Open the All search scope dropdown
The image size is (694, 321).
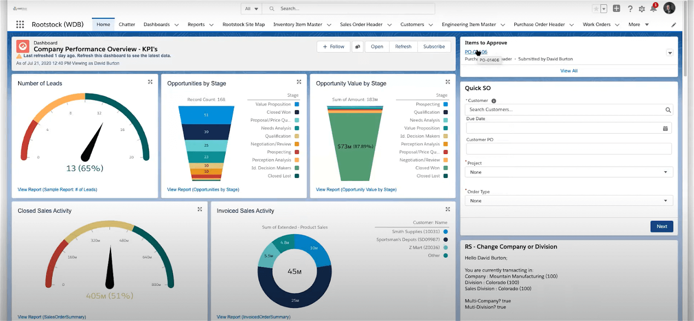pyautogui.click(x=251, y=8)
